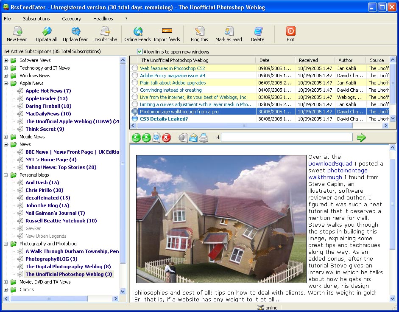The image size is (399, 312).
Task: Toggle read marker for Convincing instead of creating
Action: (134, 90)
